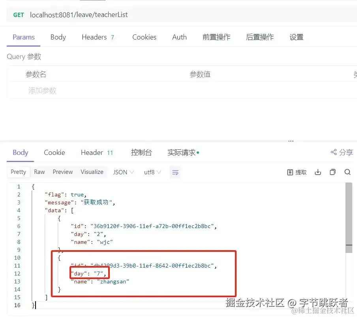Image resolution: width=357 pixels, height=317 pixels.
Task: Toggle line wrap icon next to utf8
Action: [x=175, y=172]
